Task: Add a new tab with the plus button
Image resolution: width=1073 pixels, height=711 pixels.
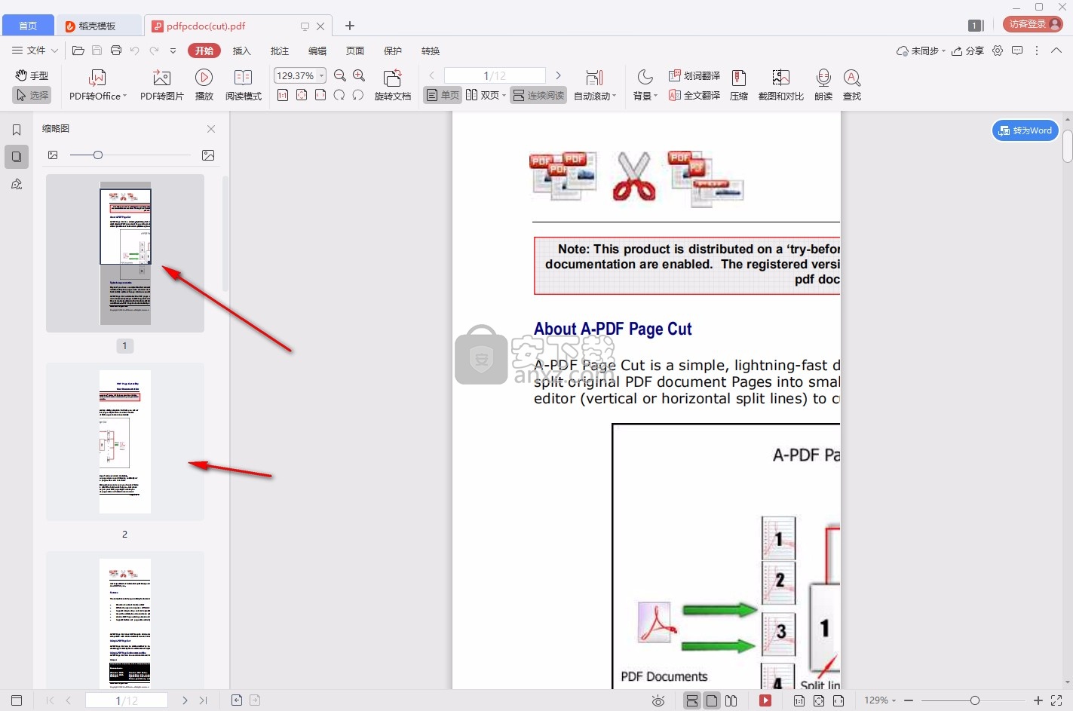Action: pyautogui.click(x=350, y=26)
